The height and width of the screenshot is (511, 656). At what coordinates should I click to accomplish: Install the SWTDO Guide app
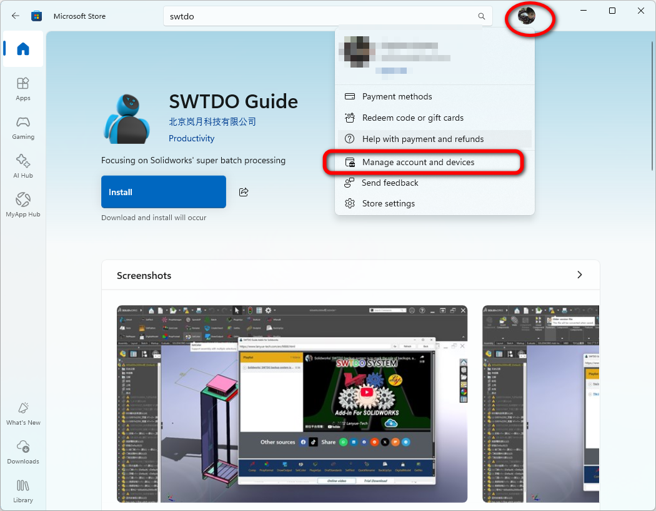click(x=163, y=192)
